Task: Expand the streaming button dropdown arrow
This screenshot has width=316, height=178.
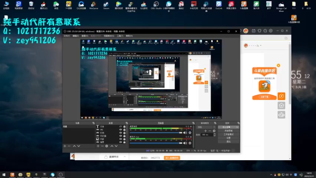Action: click(x=237, y=127)
